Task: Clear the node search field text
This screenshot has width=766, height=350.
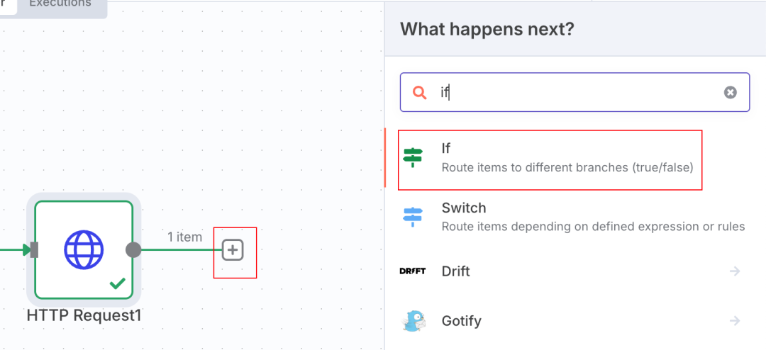Action: [730, 92]
